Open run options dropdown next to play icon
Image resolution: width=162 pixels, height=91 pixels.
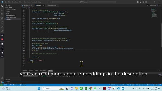(x=149, y=5)
